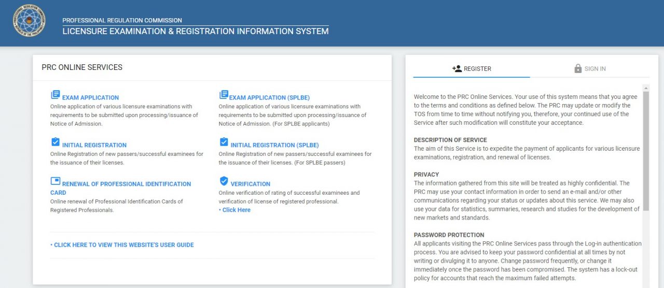664x288 pixels.
Task: Click the Verification shield icon
Action: [224, 181]
